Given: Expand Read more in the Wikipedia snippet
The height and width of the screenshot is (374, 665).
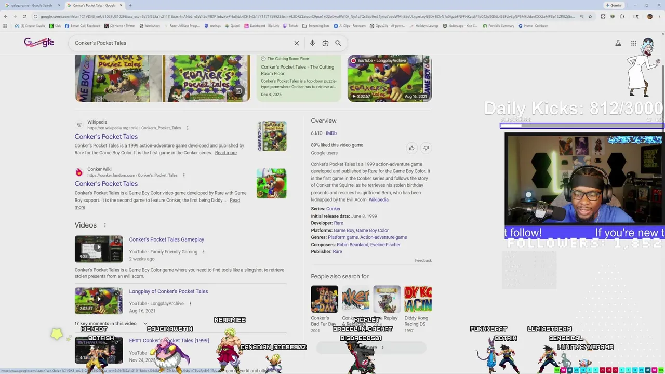Looking at the screenshot, I should click(226, 153).
